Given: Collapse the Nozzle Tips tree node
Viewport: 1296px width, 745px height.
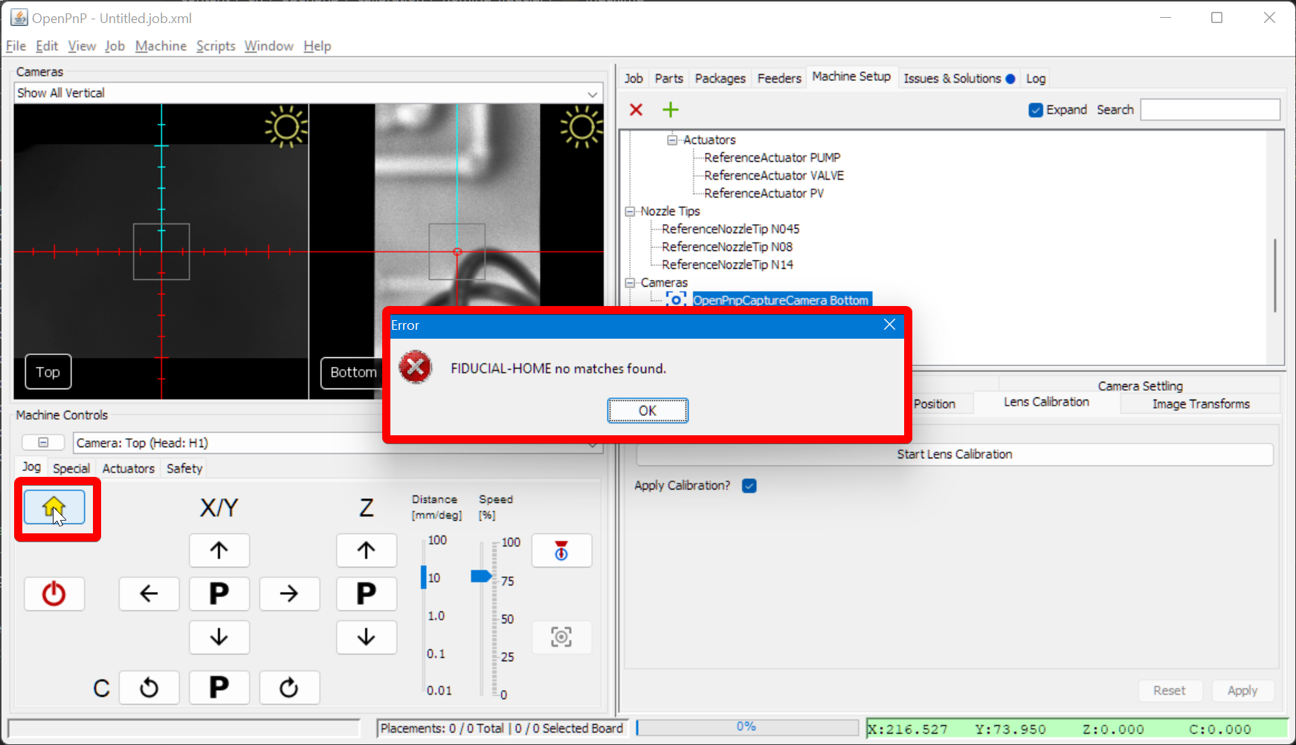Looking at the screenshot, I should (x=631, y=212).
